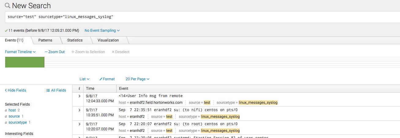Expand the 12:04:33.000 PM event row
The image size is (400, 138).
[x=79, y=96]
